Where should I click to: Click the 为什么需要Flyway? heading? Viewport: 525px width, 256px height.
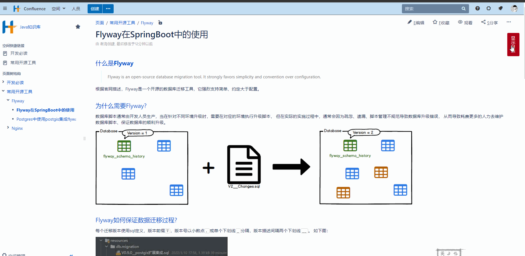[121, 106]
